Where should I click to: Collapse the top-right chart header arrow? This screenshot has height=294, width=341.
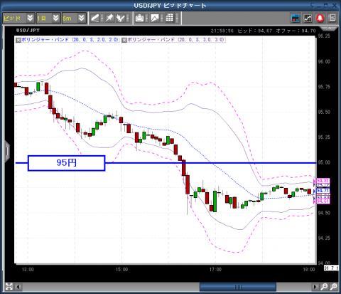(x=329, y=28)
